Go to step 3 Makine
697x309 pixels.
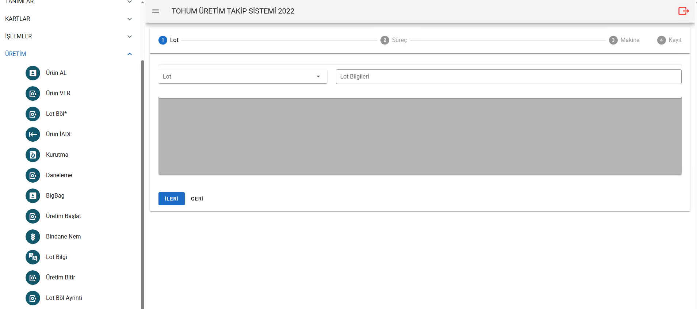point(624,40)
